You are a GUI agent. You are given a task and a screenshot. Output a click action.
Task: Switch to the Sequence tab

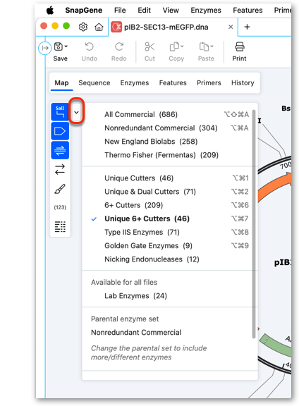point(94,83)
